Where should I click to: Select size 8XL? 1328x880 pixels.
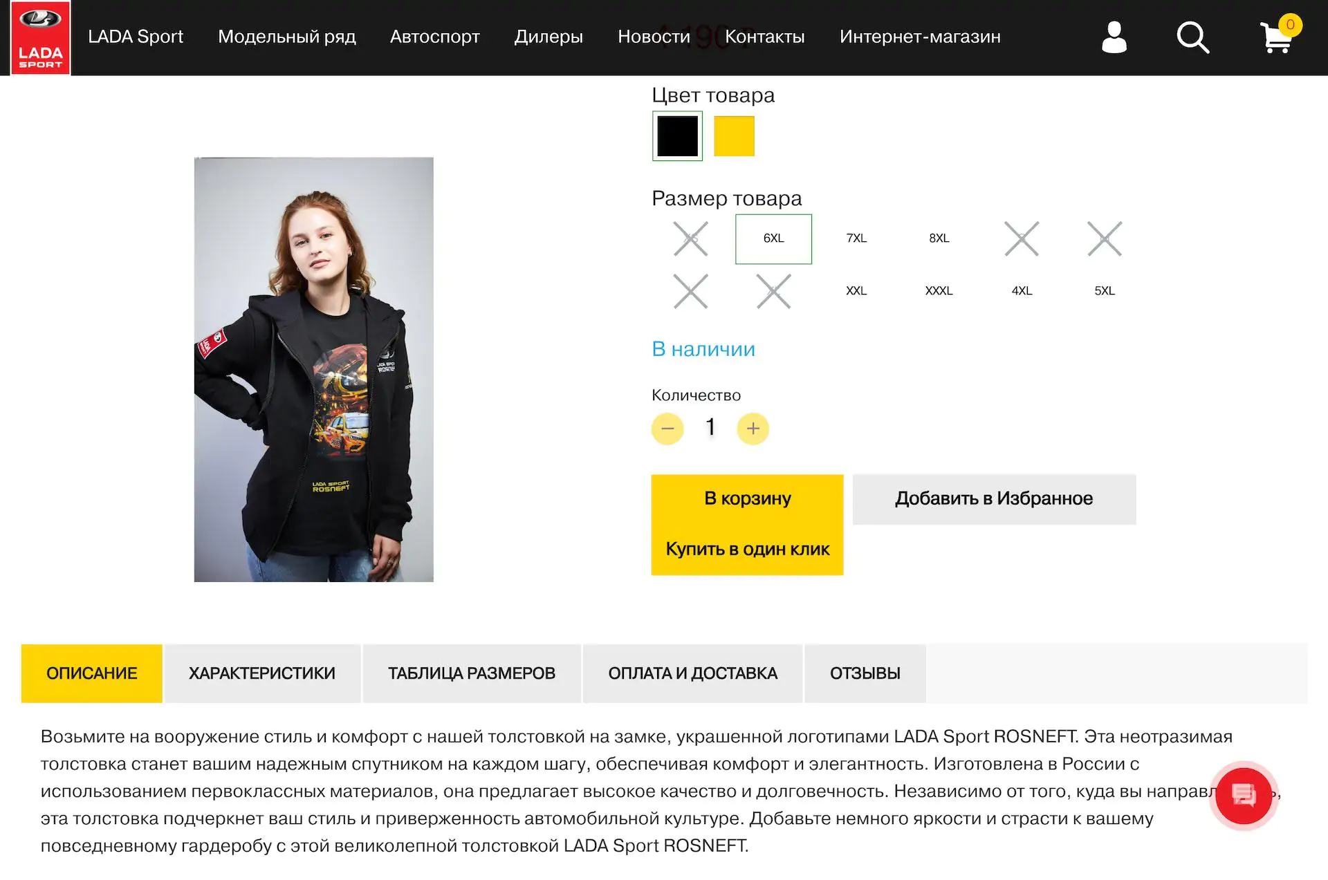[939, 238]
